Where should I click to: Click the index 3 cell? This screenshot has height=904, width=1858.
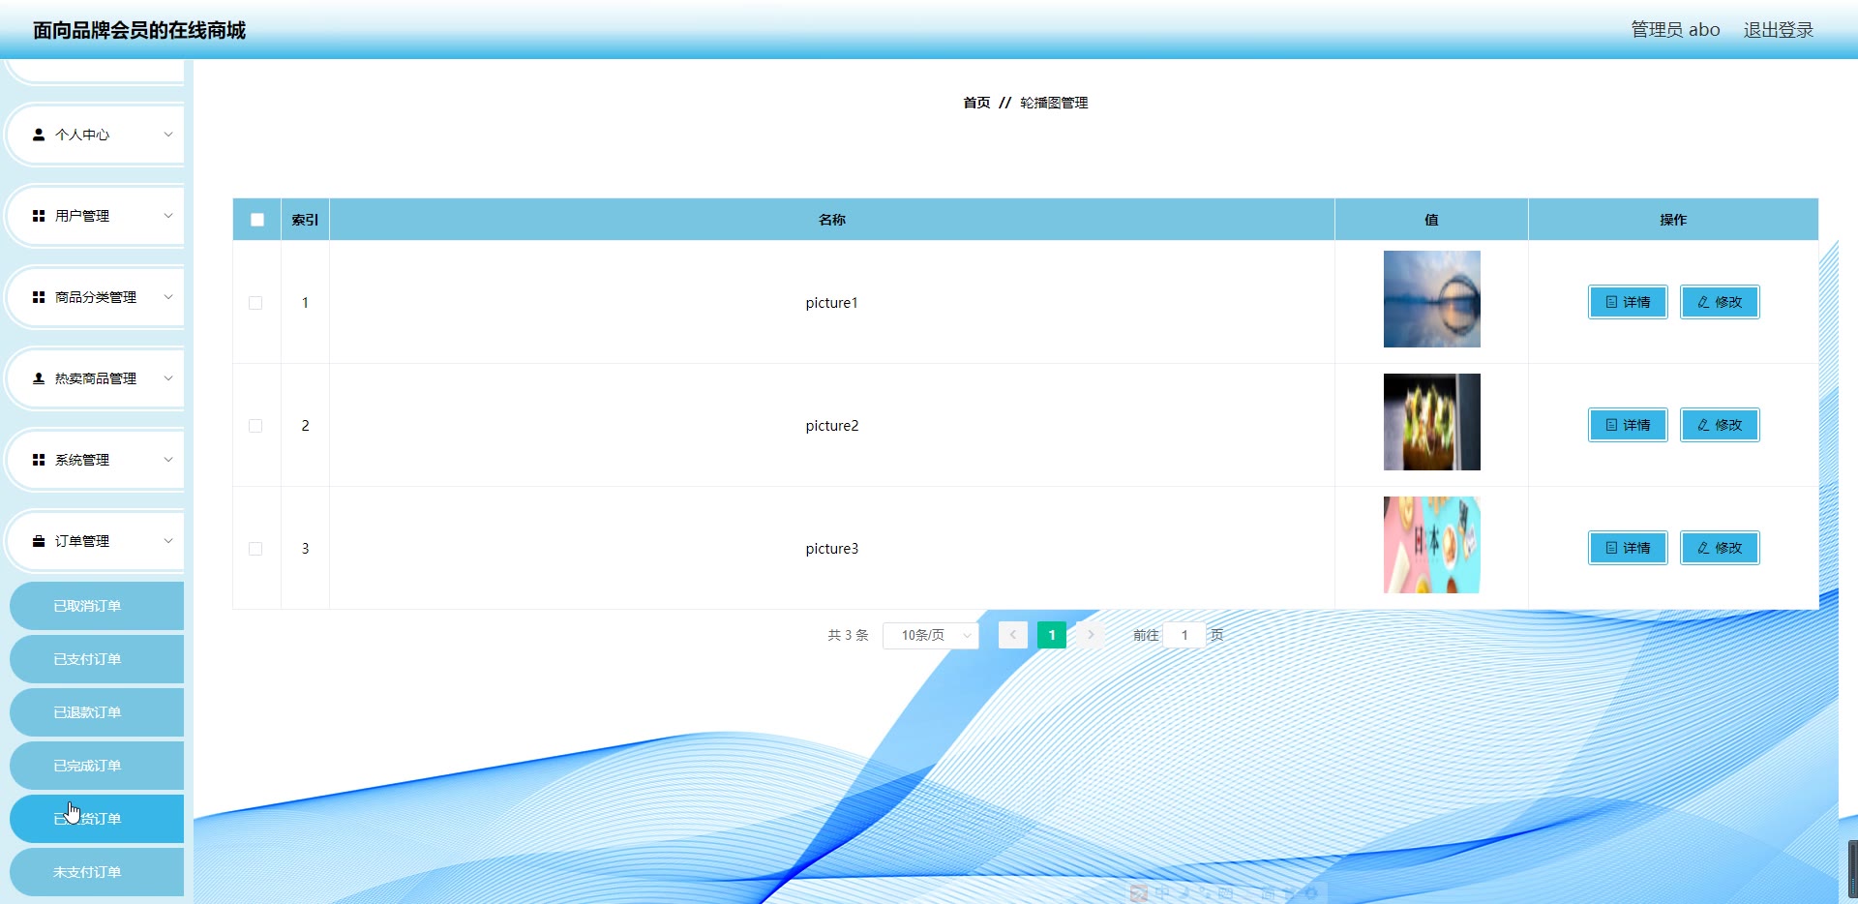point(305,549)
